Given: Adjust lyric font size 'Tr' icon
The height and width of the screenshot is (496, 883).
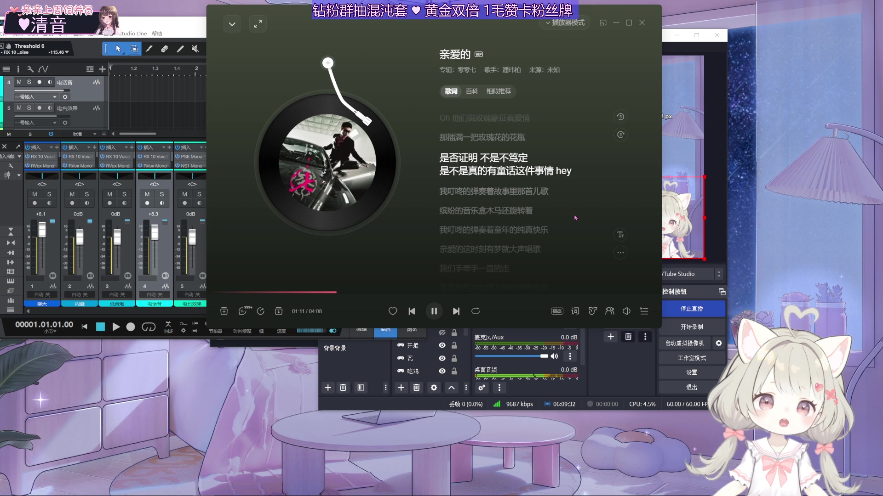Looking at the screenshot, I should (620, 235).
